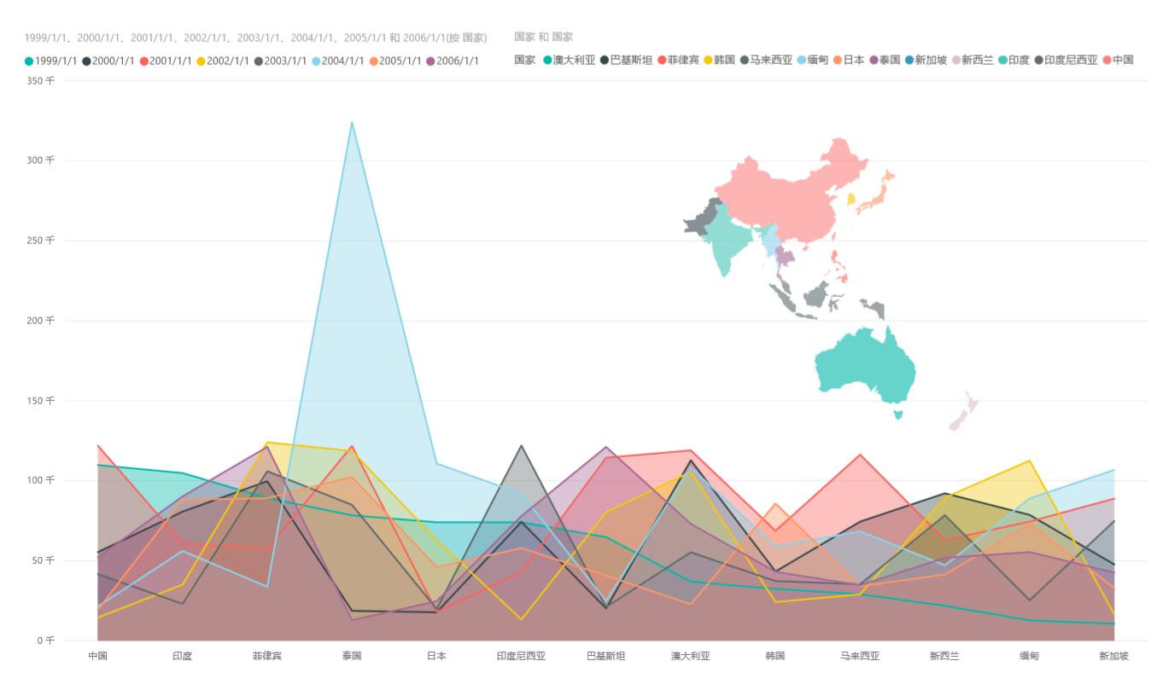
Task: Click the 印度尼西亚 x-axis label
Action: pyautogui.click(x=521, y=657)
